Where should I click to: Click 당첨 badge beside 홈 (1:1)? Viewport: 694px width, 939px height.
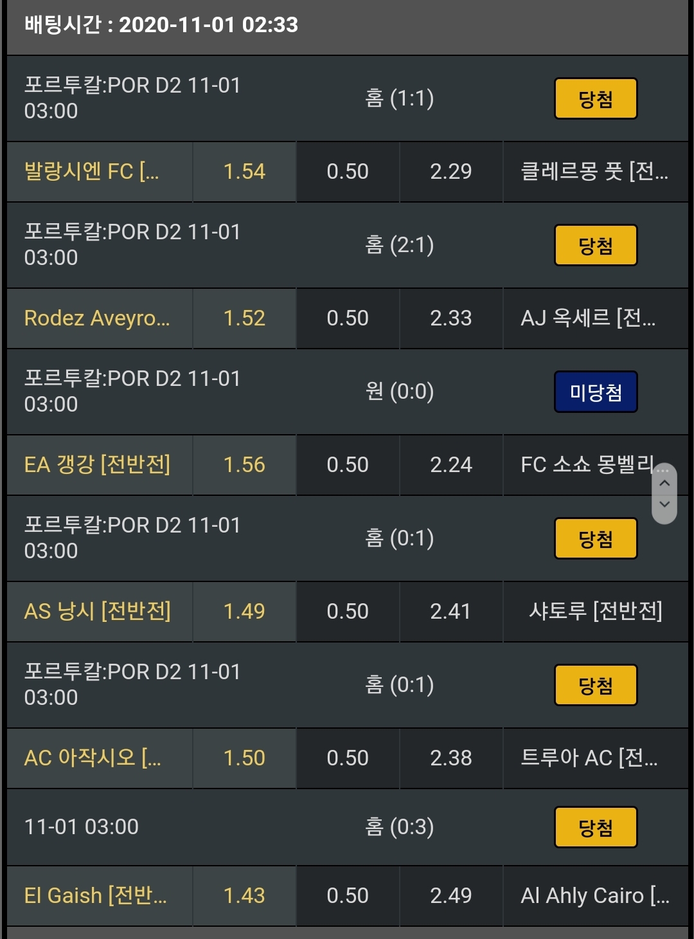click(596, 99)
